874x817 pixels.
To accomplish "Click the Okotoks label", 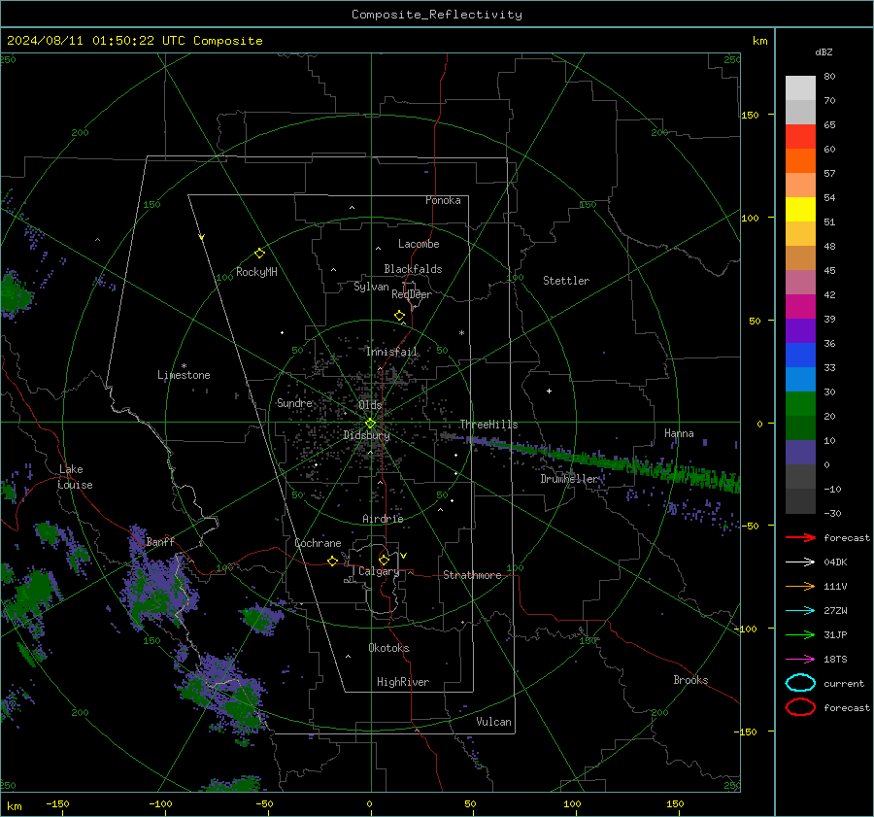I will coord(389,648).
